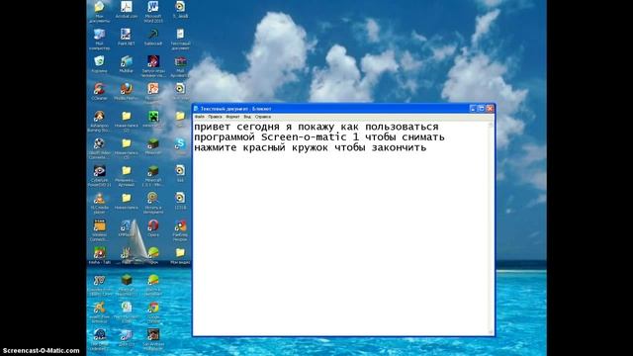Screen dimensions: 633x356
Task: Close the Notepad window
Action: (490, 109)
